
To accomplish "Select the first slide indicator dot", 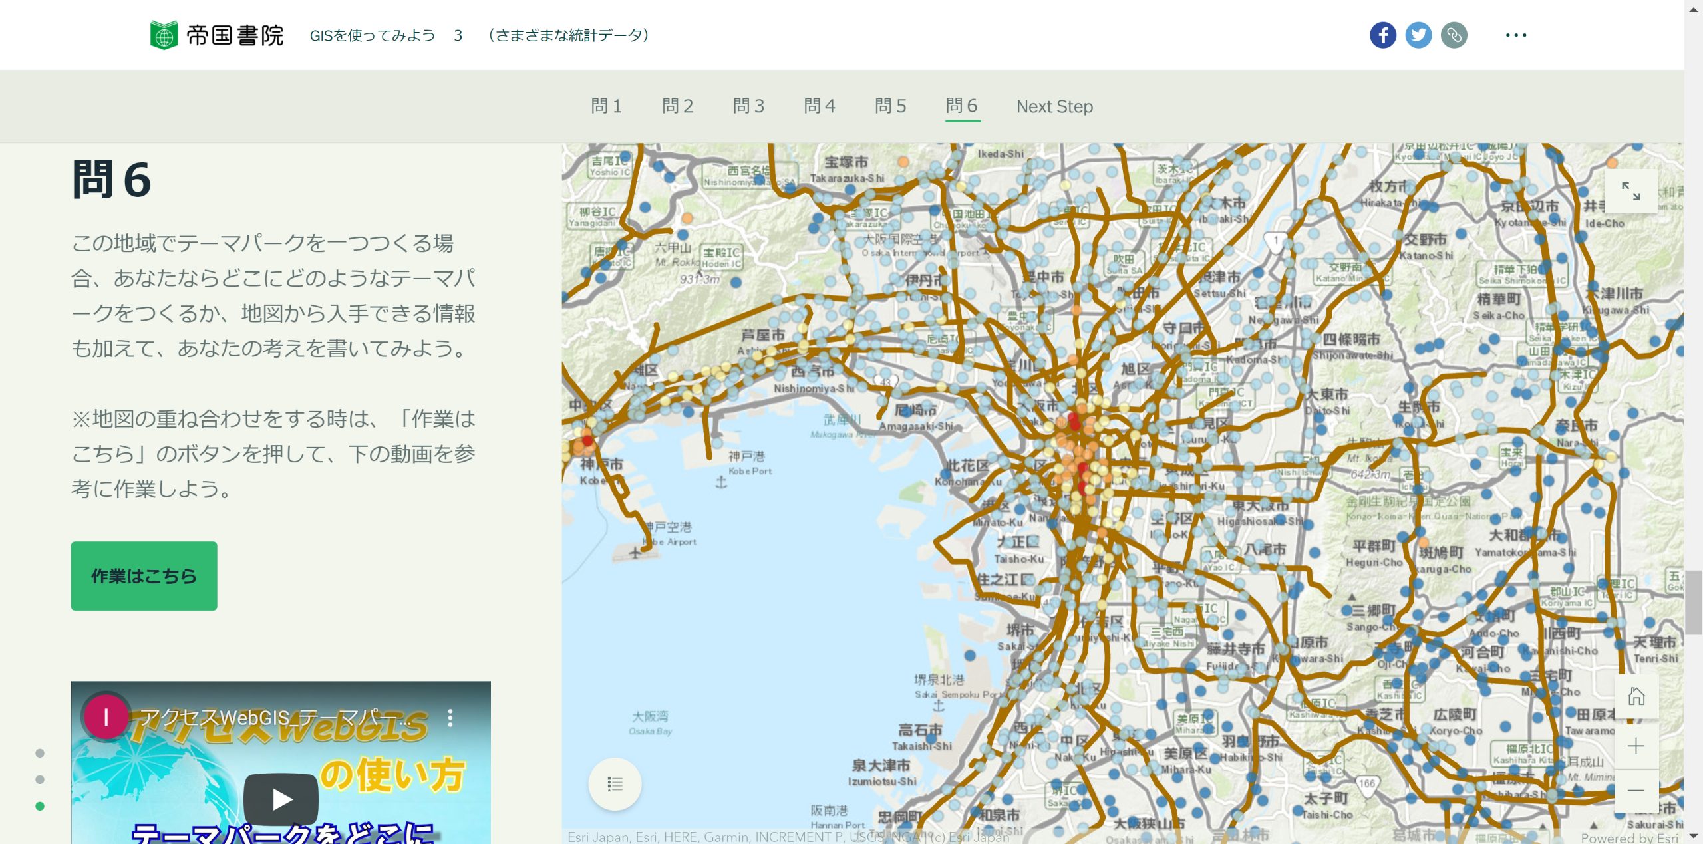I will 39,754.
